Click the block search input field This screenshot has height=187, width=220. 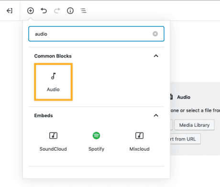click(96, 34)
